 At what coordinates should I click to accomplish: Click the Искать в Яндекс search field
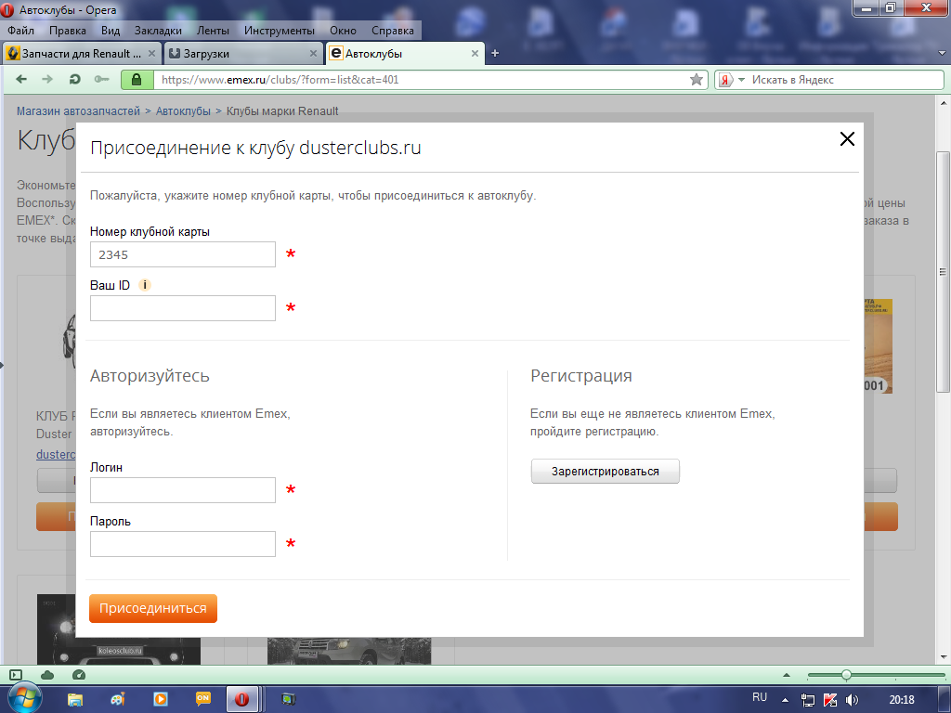coord(845,80)
